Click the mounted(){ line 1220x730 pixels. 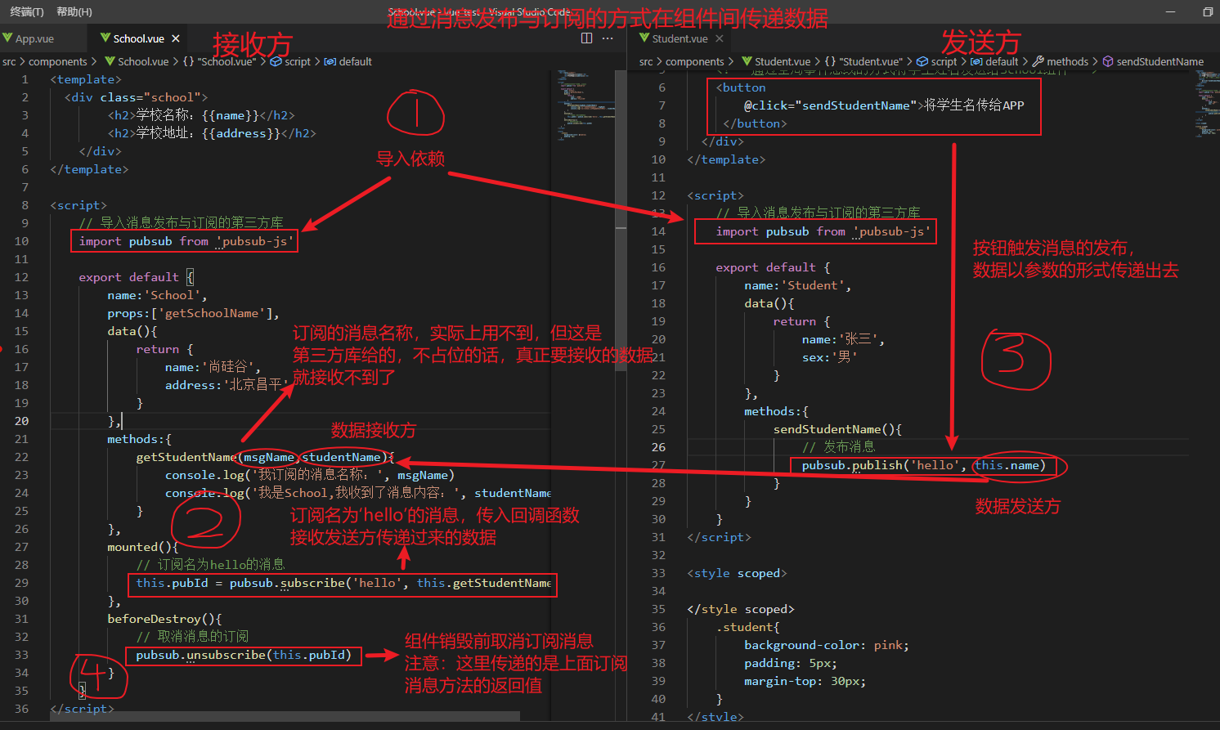pyautogui.click(x=143, y=547)
